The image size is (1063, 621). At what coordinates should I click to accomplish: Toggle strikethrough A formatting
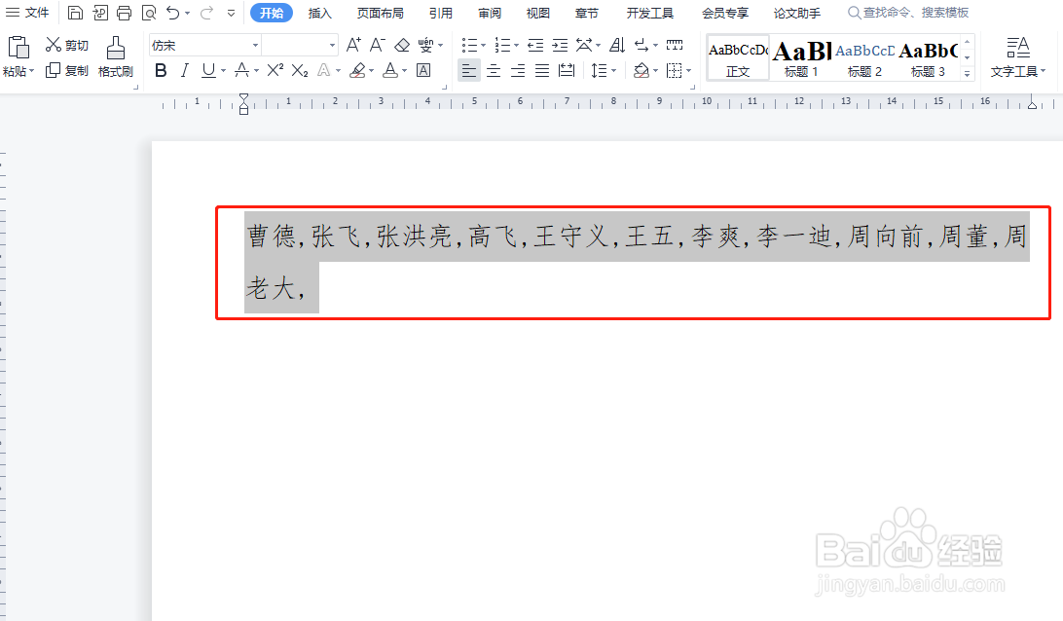[x=241, y=70]
